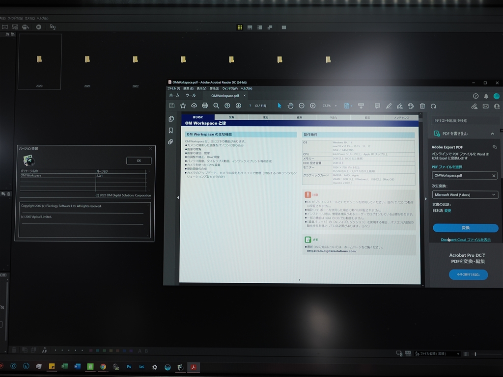Select the arrow selection tool
The width and height of the screenshot is (503, 377).
pyautogui.click(x=279, y=106)
